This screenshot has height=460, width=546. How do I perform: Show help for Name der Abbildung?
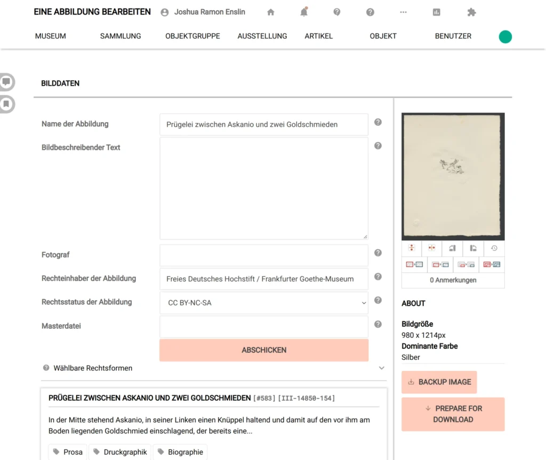[x=378, y=122]
